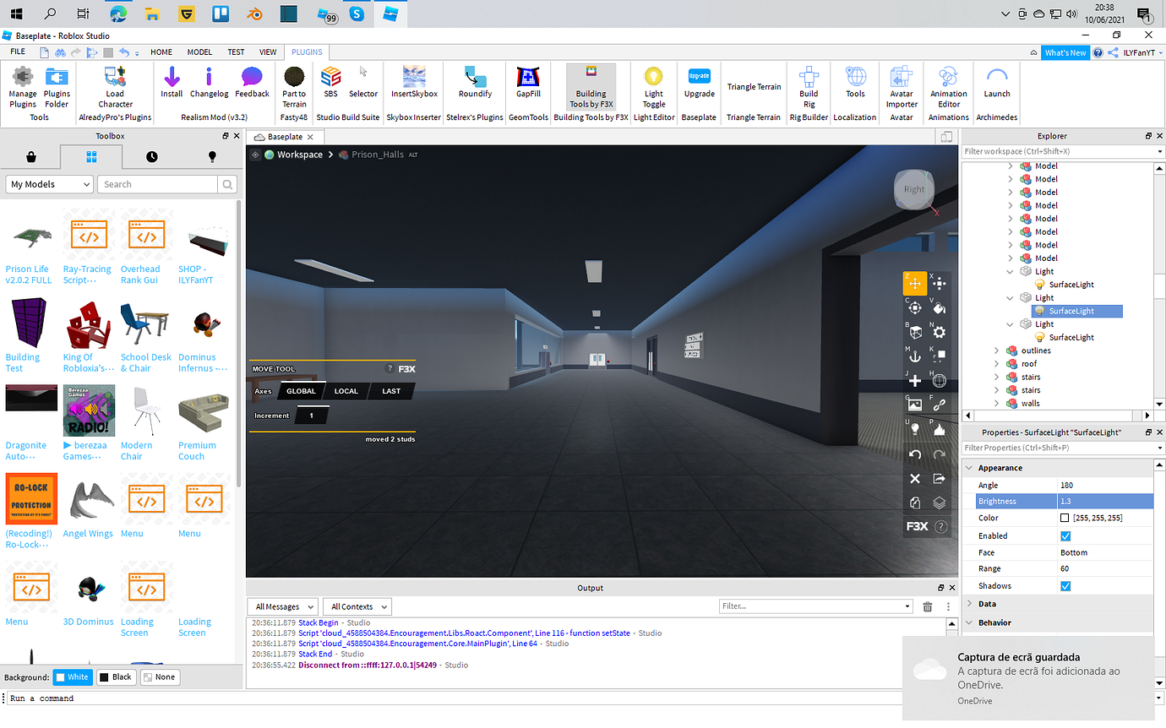Open the Avatar Importer
Image resolution: width=1166 pixels, height=728 pixels.
click(902, 88)
